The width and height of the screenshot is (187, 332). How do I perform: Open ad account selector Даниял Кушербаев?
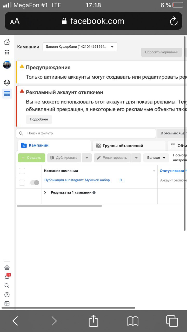(80, 47)
